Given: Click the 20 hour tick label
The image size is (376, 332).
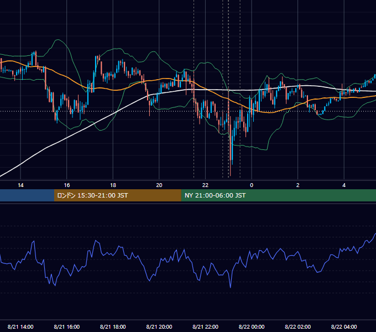Looking at the screenshot, I should click(x=159, y=185).
